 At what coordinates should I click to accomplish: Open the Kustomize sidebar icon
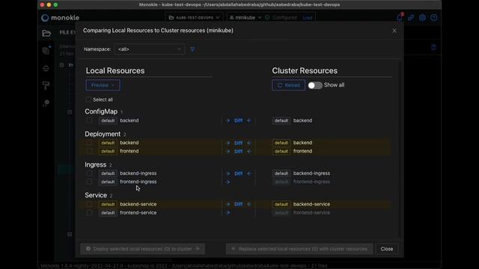pos(46,51)
